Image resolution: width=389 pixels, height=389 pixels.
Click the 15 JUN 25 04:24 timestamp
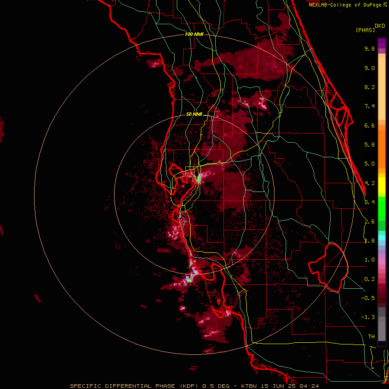290,386
